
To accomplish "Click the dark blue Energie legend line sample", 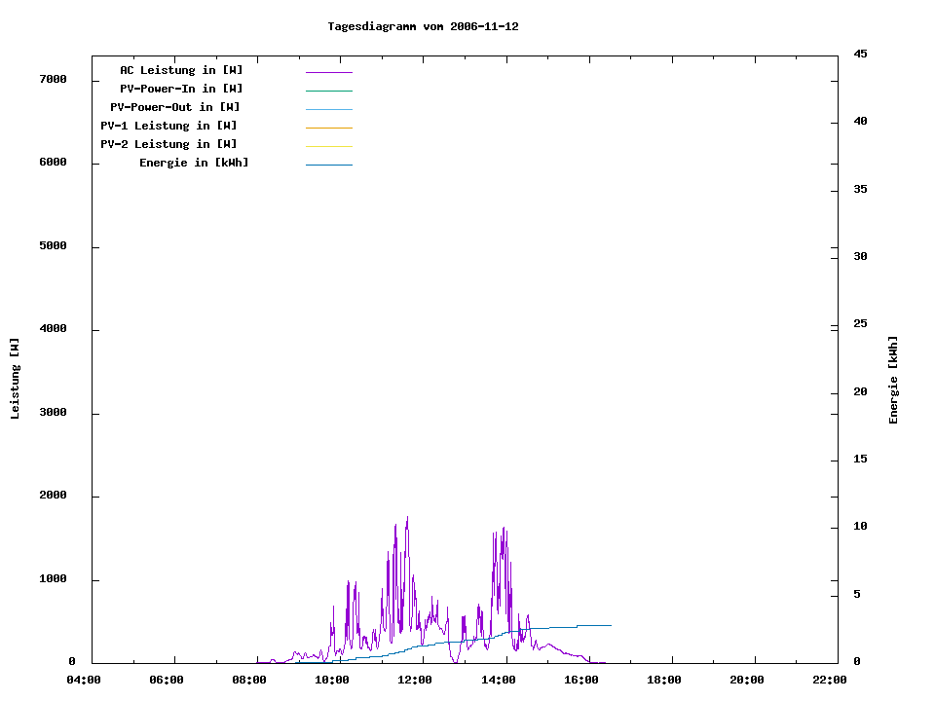I will click(328, 165).
